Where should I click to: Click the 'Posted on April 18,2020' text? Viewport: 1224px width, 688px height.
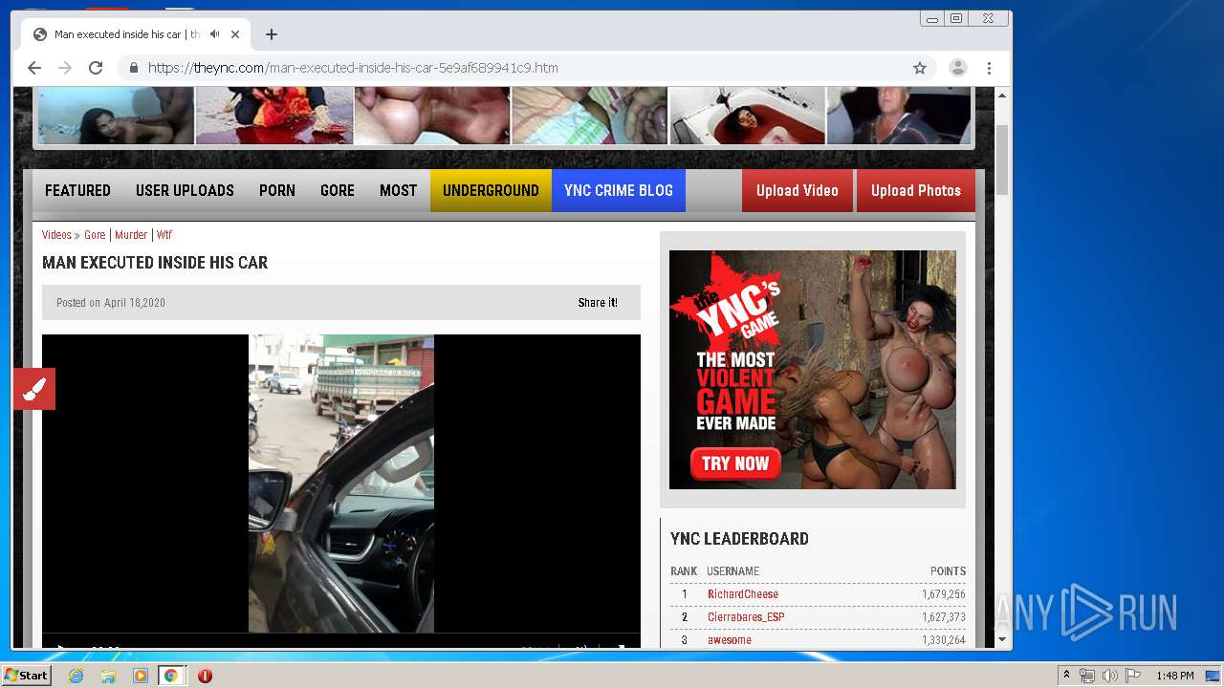tap(111, 303)
